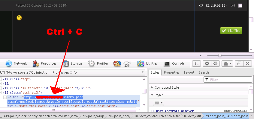Image resolution: width=254 pixels, height=119 pixels.
Task: Expand the a href anchor node
Action: click(5, 97)
